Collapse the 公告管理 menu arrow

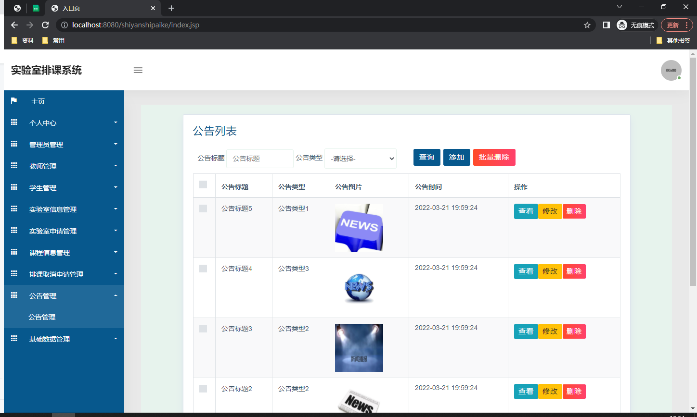pyautogui.click(x=116, y=295)
